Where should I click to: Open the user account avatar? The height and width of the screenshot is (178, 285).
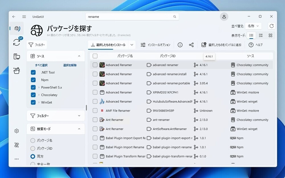(224, 17)
